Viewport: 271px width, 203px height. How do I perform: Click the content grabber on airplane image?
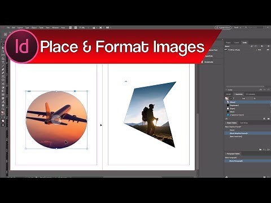[x=56, y=120]
